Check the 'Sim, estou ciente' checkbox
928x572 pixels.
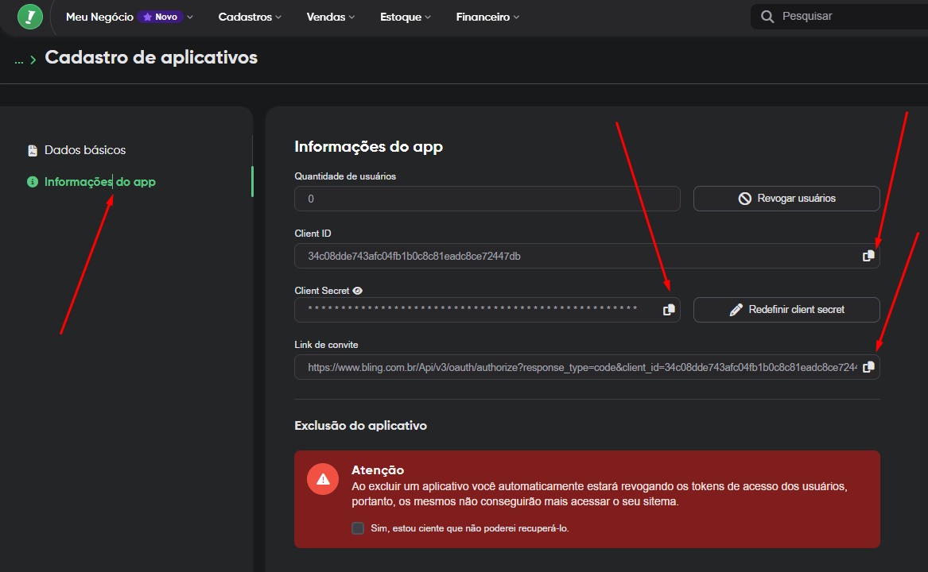tap(358, 528)
